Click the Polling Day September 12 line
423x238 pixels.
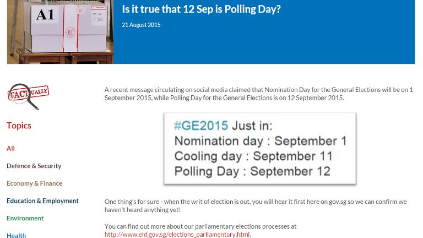pyautogui.click(x=252, y=171)
